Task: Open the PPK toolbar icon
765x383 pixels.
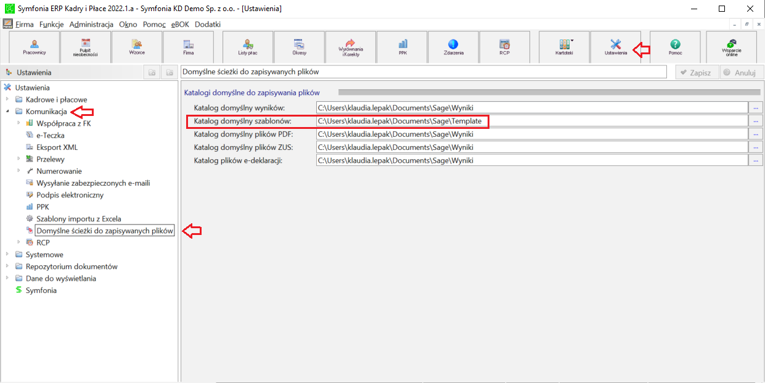Action: (403, 47)
